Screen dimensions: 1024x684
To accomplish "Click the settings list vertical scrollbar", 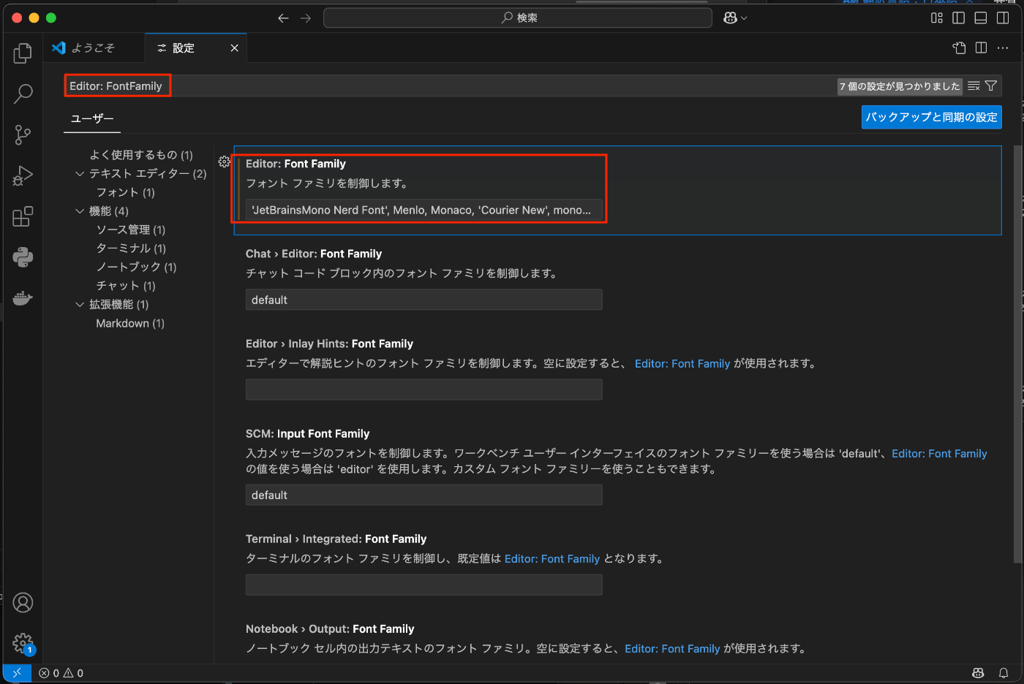I will (1017, 354).
